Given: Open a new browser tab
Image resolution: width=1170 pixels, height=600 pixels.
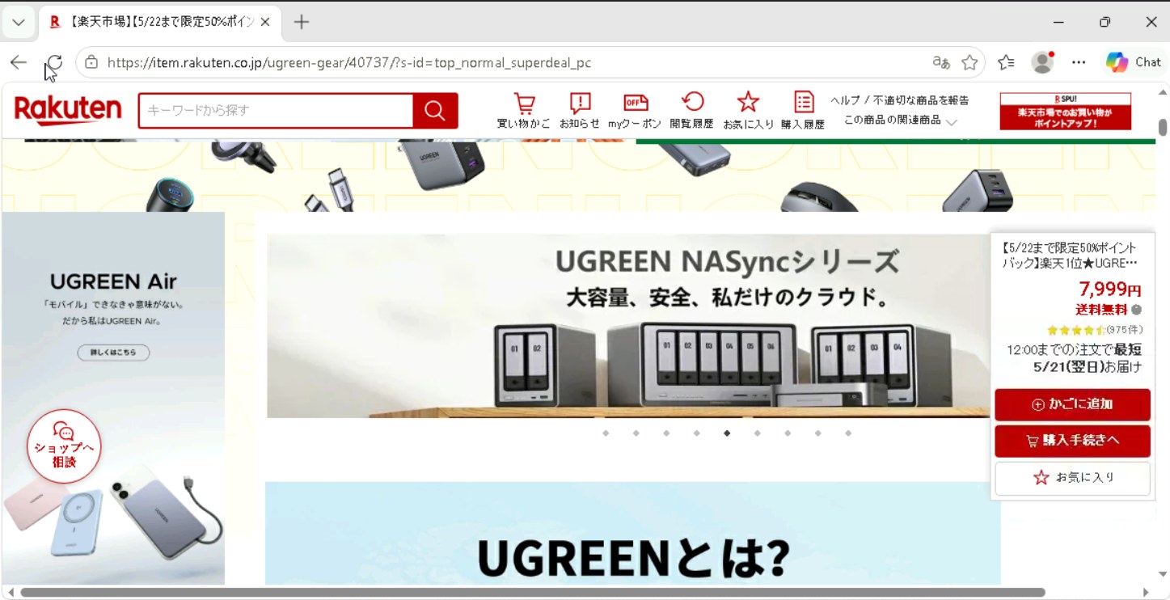Looking at the screenshot, I should click(x=302, y=22).
